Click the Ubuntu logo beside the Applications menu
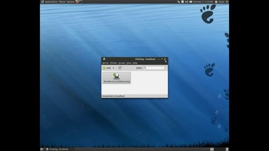 (x=42, y=2)
